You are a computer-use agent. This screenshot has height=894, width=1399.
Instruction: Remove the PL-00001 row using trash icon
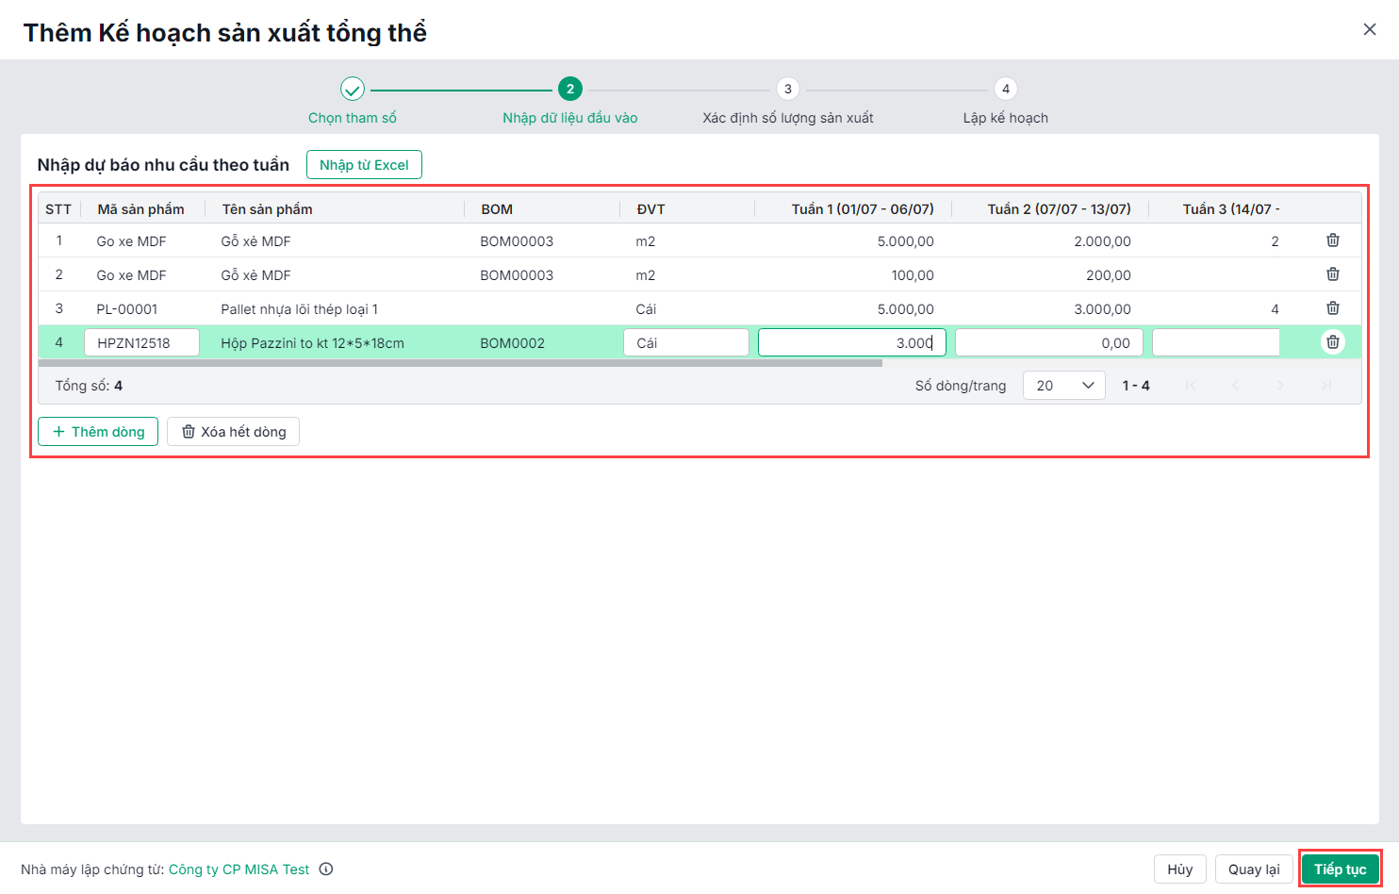click(1332, 308)
